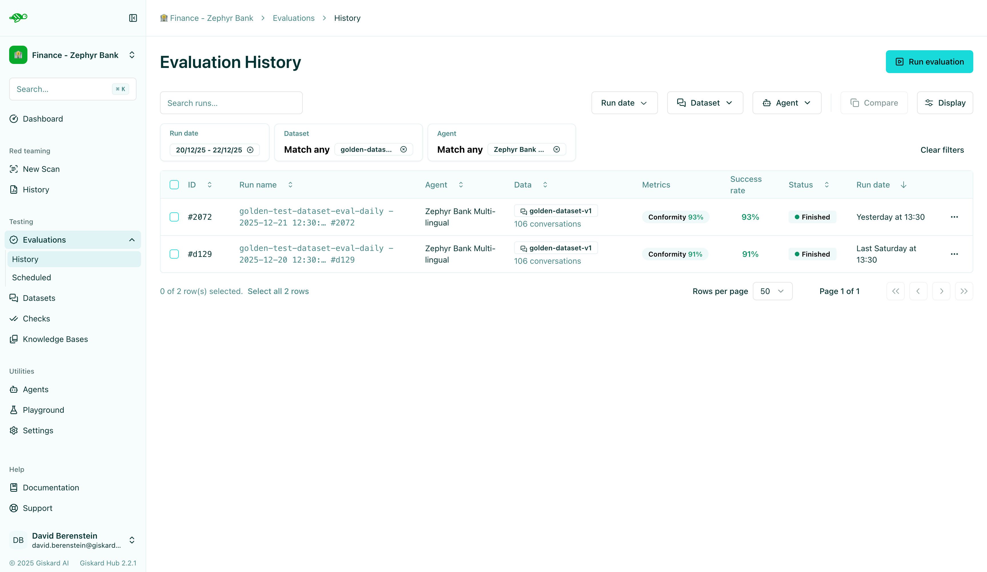Toggle the select-all rows checkbox
Image resolution: width=987 pixels, height=572 pixels.
click(174, 184)
